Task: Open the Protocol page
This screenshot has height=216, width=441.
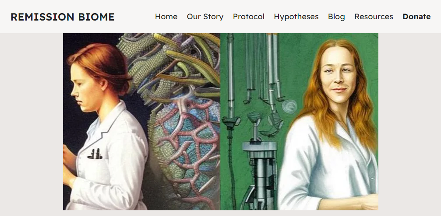Action: point(249,17)
